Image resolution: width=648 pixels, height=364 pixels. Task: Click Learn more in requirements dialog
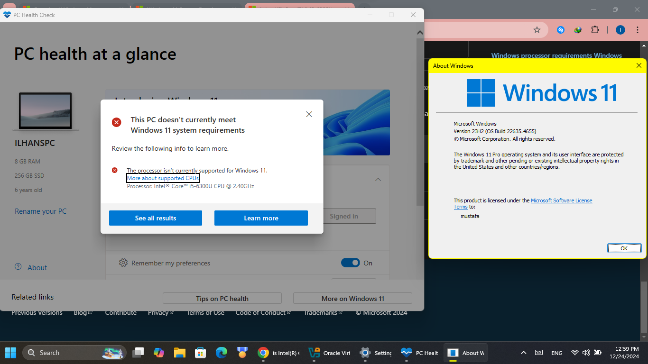tap(261, 218)
